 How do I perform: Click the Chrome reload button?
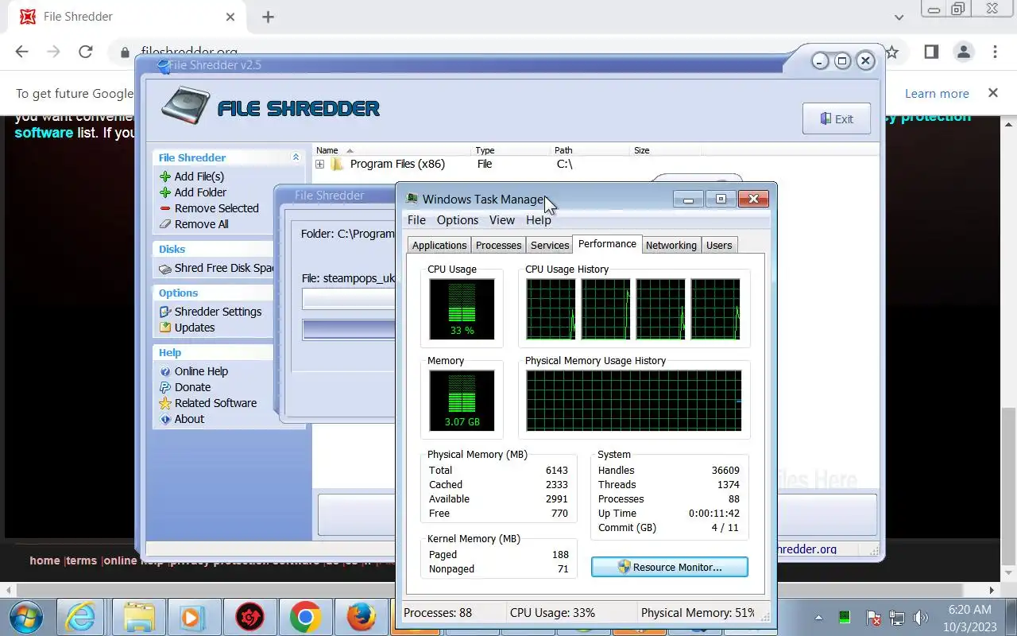pos(85,52)
